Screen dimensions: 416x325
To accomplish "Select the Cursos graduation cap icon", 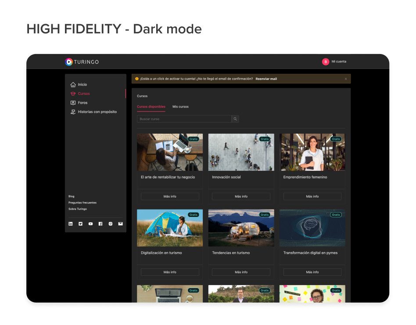I will [73, 94].
